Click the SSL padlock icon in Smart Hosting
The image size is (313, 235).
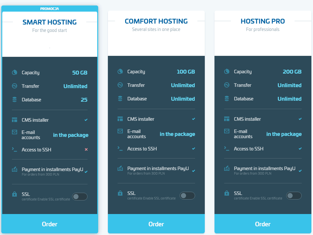tap(14, 194)
